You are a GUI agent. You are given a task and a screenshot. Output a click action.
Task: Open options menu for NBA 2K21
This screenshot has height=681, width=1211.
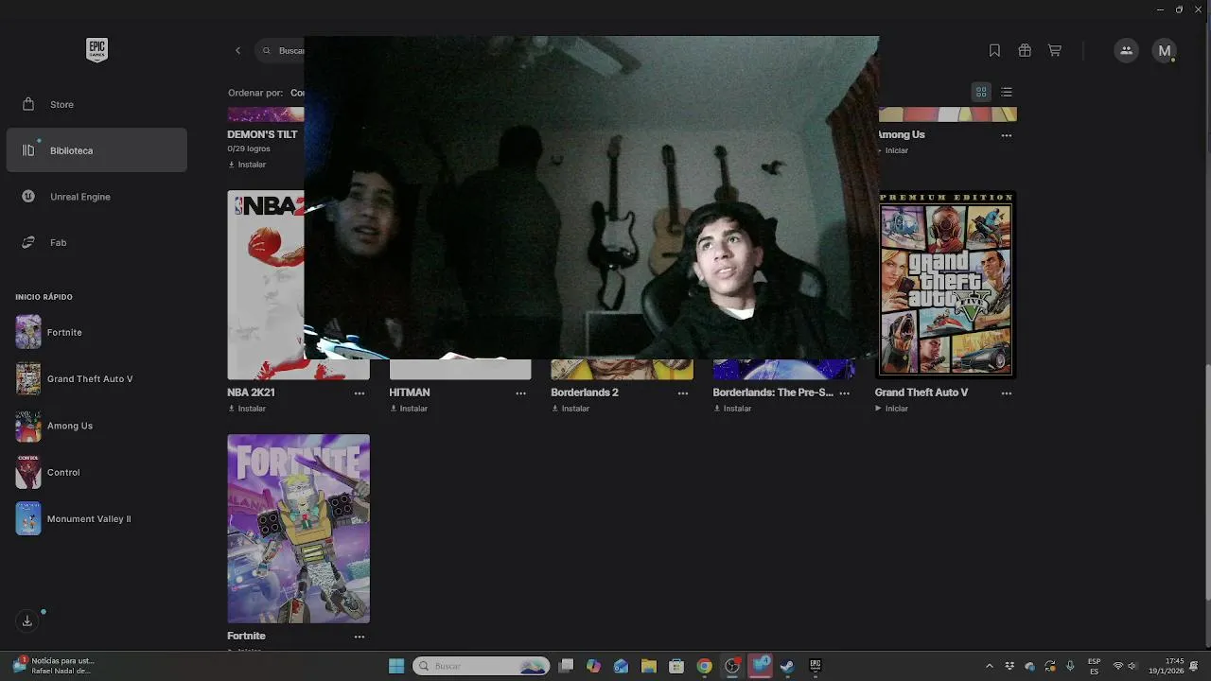coord(360,393)
